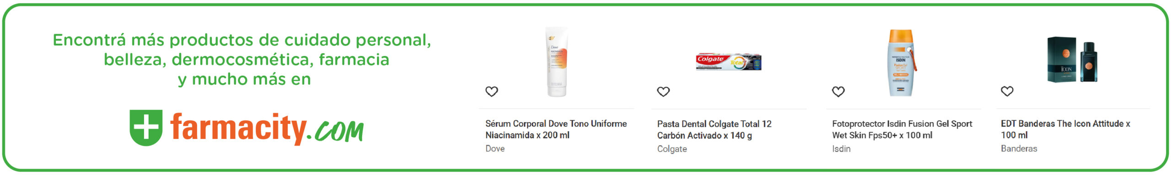Favorite the Dove Sérum Corporal product

(491, 92)
